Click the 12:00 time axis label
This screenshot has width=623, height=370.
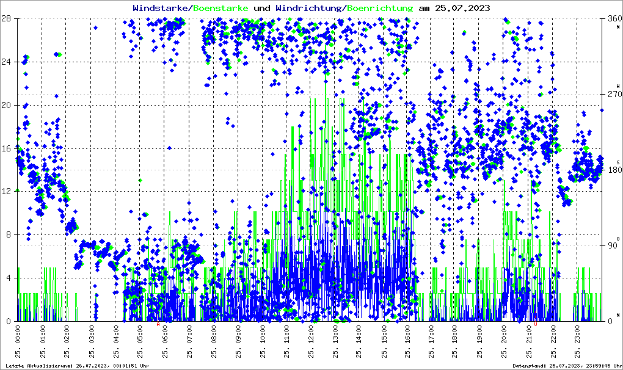311,335
